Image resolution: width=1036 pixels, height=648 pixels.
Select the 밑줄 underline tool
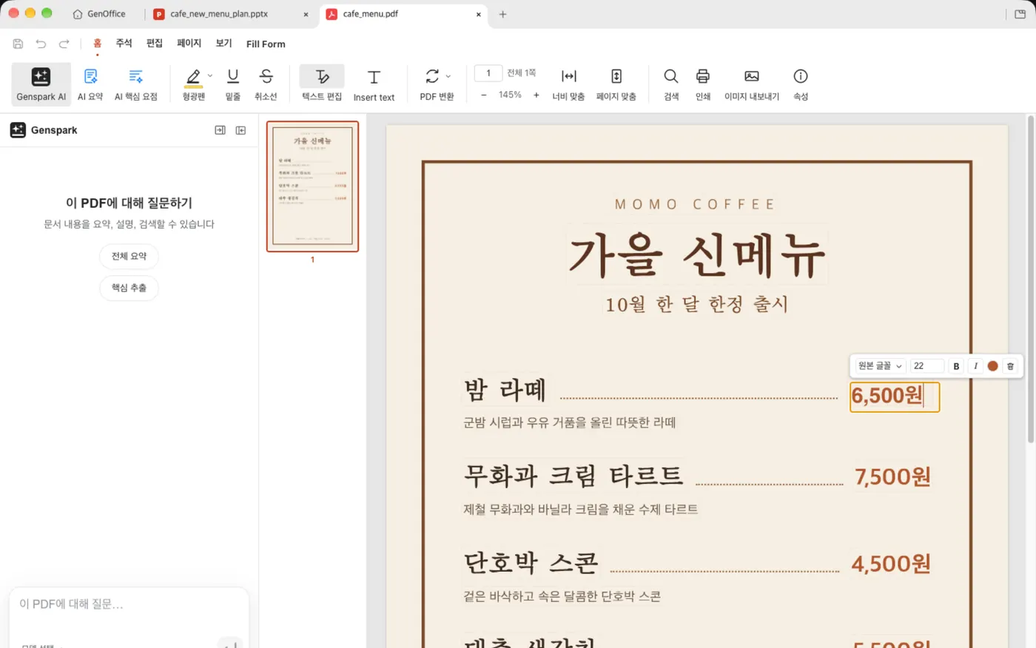[233, 84]
